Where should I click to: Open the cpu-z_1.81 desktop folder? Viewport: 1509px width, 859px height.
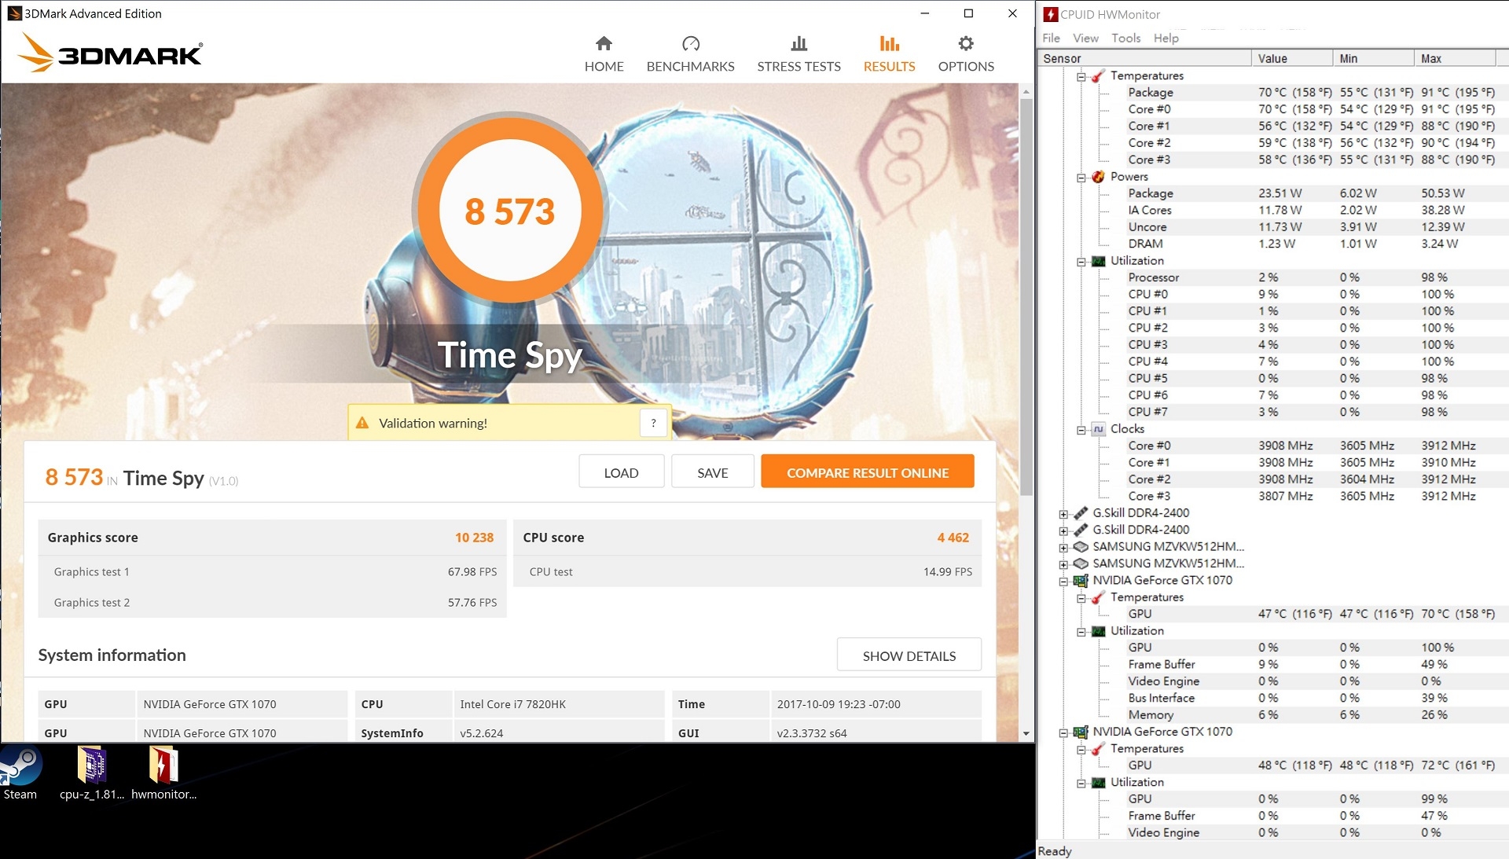(x=92, y=773)
